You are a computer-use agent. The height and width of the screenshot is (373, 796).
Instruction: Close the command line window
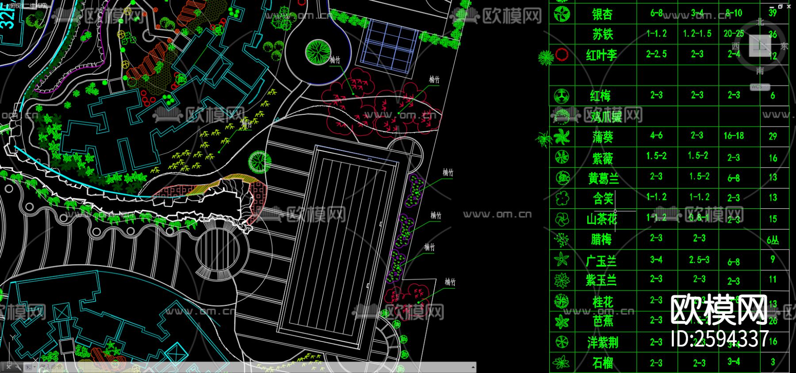click(9, 367)
